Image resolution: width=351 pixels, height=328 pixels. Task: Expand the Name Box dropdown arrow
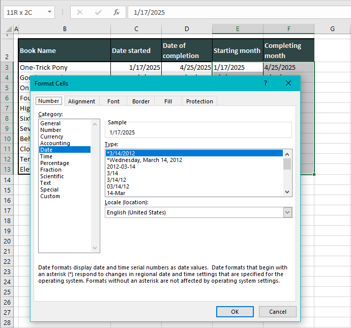(x=50, y=12)
